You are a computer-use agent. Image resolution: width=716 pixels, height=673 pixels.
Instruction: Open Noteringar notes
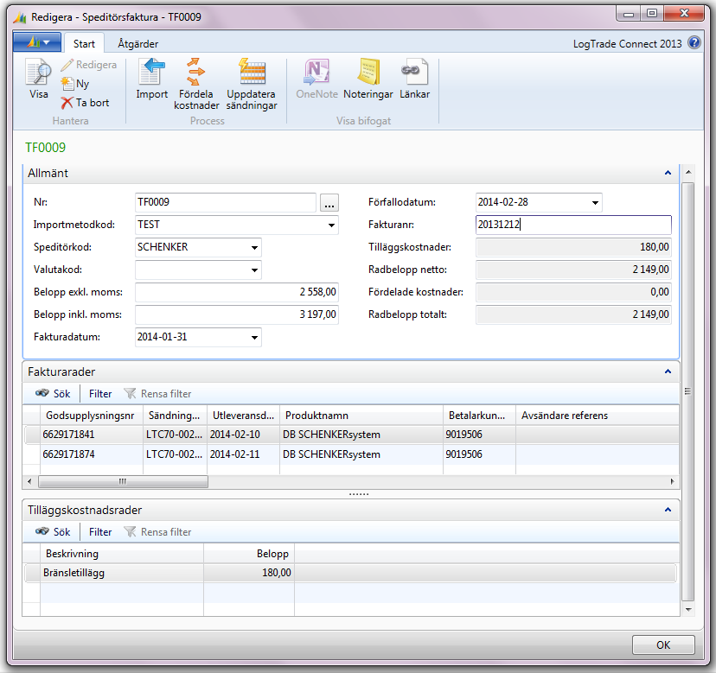[368, 79]
